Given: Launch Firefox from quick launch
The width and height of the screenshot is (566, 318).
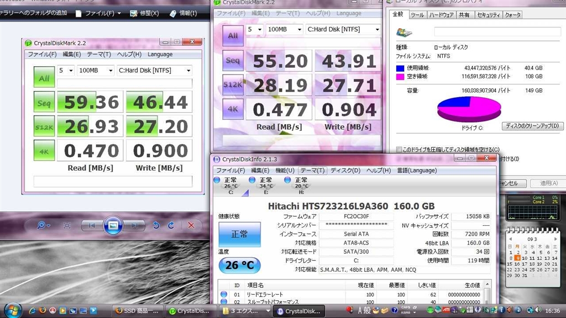Looking at the screenshot, I should click(43, 310).
